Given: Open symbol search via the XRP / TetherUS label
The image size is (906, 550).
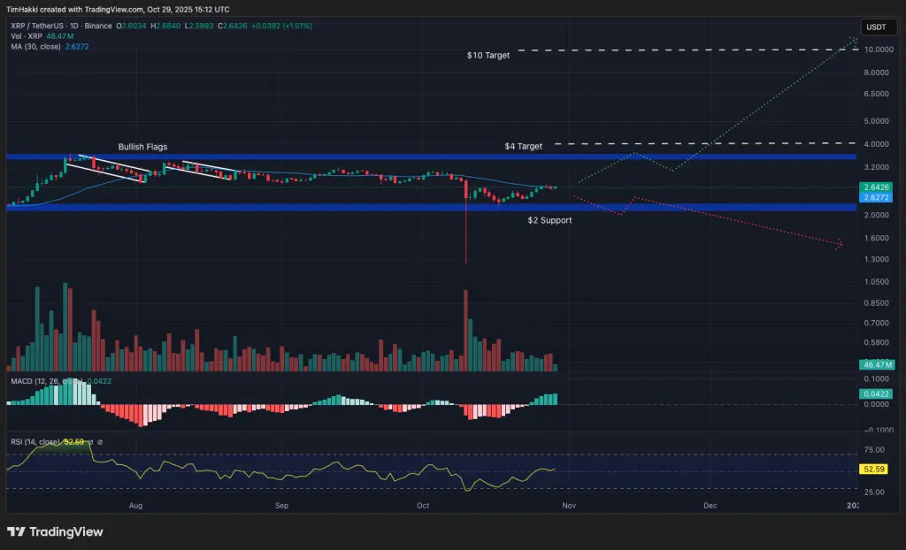Looking at the screenshot, I should 35,27.
